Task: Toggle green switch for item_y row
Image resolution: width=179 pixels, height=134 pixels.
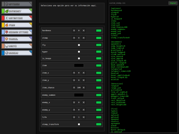Action: point(99,80)
